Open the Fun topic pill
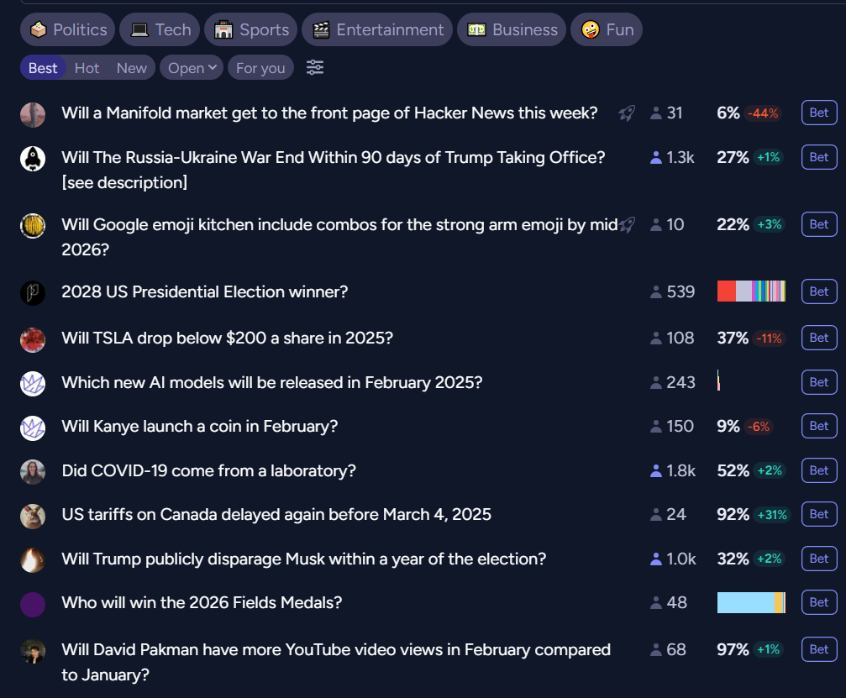Image resolution: width=846 pixels, height=698 pixels. 607,29
